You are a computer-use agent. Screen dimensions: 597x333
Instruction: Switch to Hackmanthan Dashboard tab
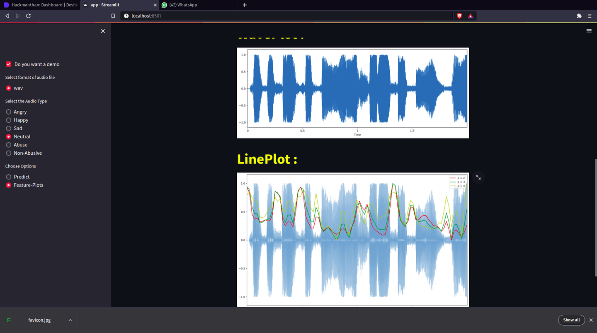coord(39,5)
